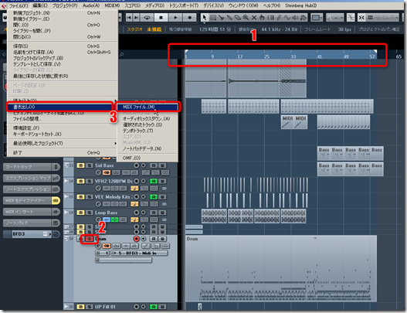Open edit channel settings on Drum track
The image size is (407, 313).
point(98,246)
